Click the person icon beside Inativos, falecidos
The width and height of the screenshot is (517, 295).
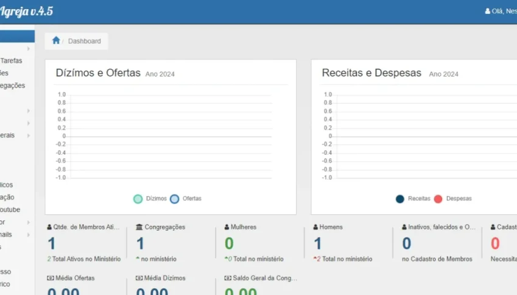coord(404,227)
